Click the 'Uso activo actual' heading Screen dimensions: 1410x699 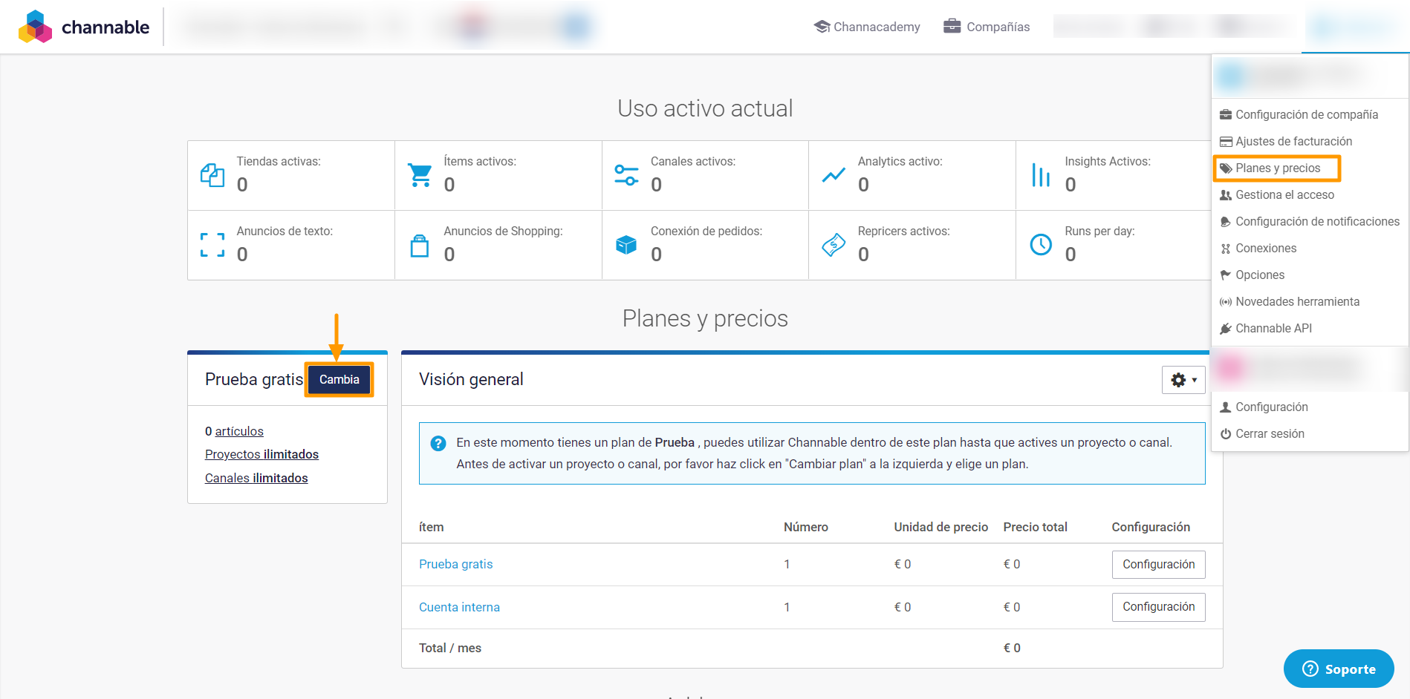click(x=705, y=108)
